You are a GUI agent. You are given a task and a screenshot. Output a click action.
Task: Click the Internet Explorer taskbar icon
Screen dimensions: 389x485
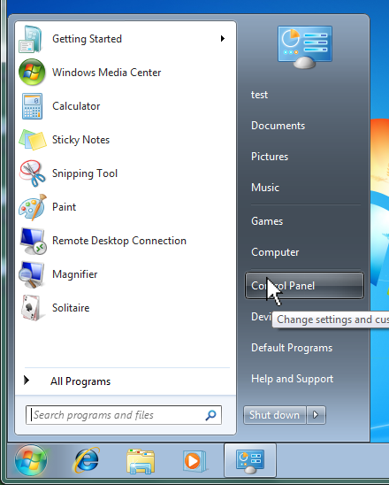[x=86, y=460]
